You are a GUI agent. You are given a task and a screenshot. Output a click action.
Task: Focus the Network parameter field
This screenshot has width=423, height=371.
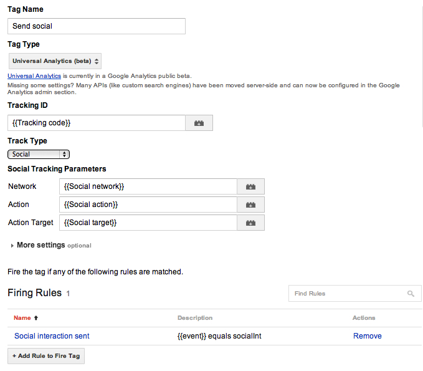(148, 186)
